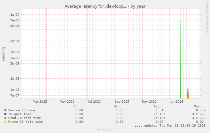Click the '5e-06' y-axis tick label
Viewport: 210px width, 133px height.
click(15, 64)
